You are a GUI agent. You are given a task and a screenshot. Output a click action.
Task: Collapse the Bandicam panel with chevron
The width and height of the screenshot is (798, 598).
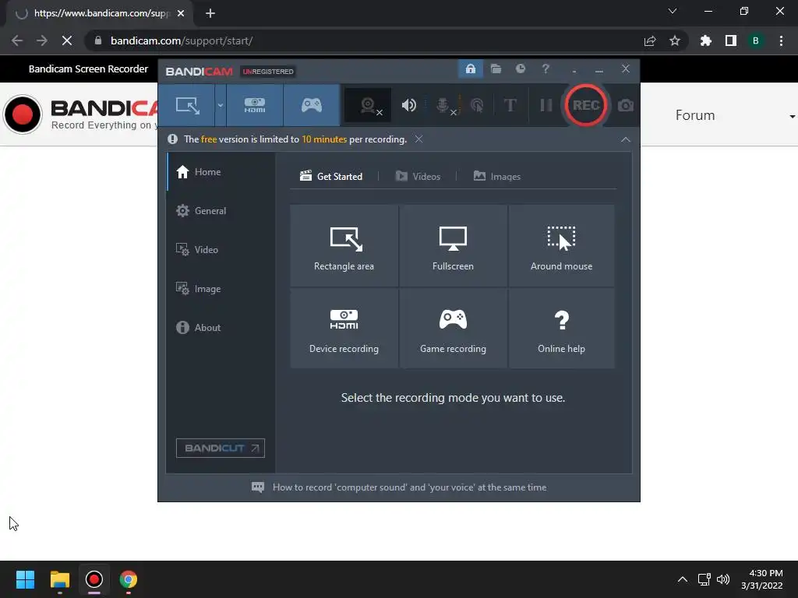(626, 139)
